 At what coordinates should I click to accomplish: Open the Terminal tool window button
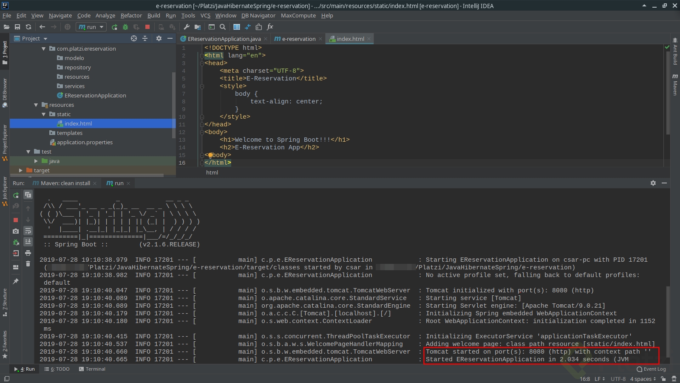pos(92,369)
